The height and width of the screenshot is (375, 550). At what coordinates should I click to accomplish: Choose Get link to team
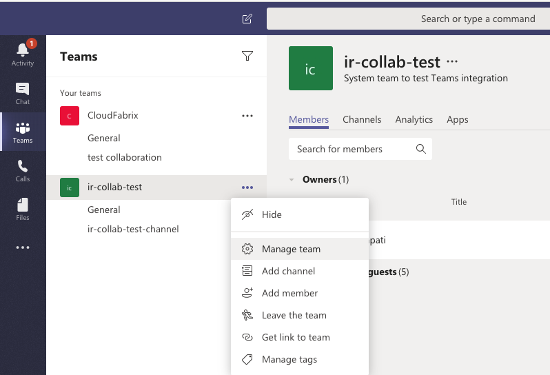[x=296, y=337]
